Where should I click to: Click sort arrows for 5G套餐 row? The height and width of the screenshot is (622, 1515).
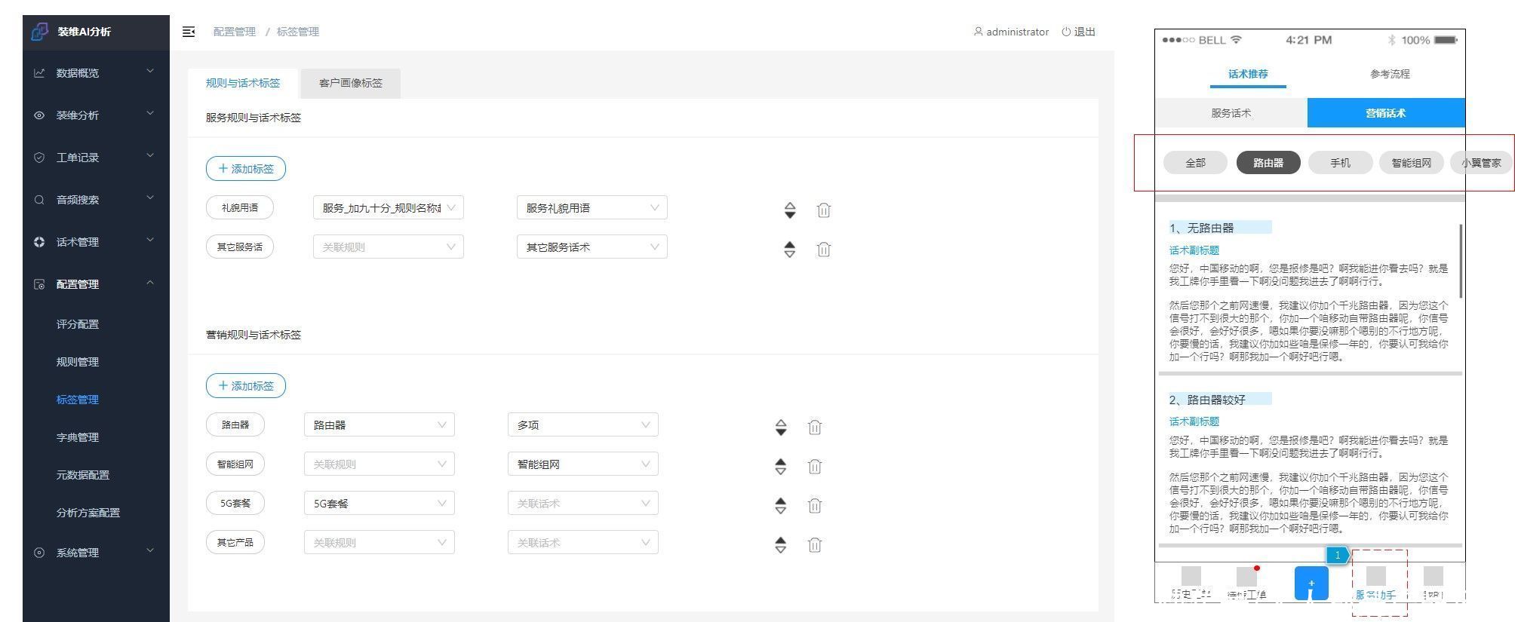pyautogui.click(x=781, y=506)
